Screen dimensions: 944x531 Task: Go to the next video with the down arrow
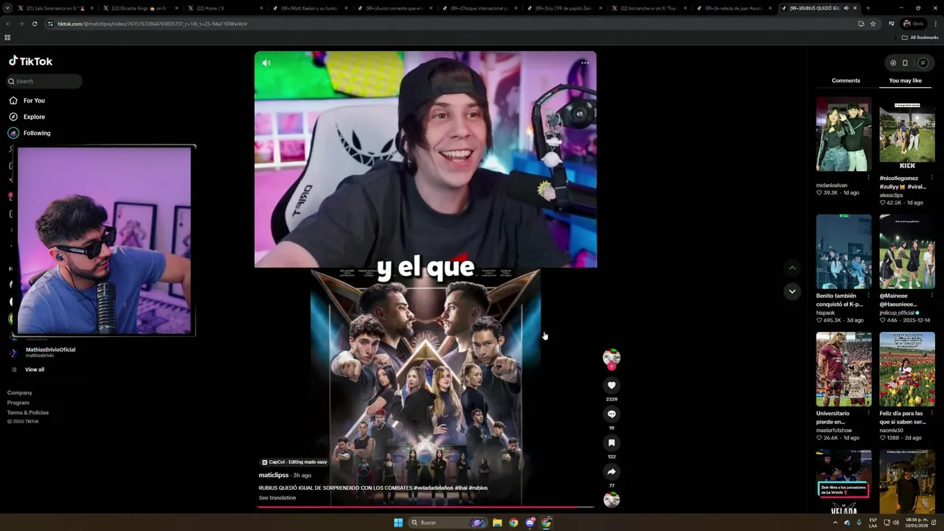click(792, 291)
